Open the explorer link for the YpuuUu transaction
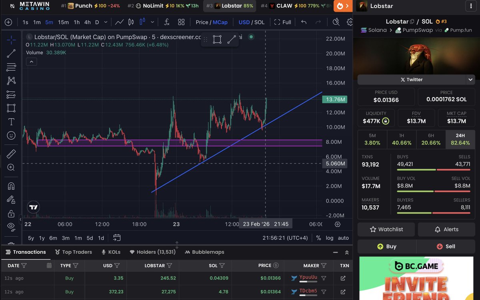This screenshot has height=300, width=480. pos(343,278)
